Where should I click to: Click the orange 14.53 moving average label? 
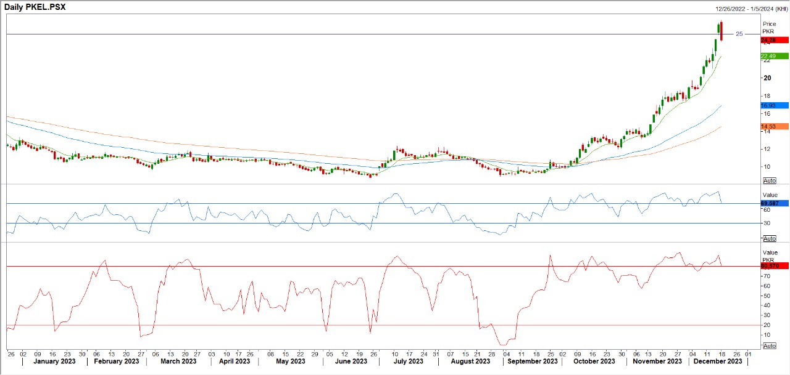click(x=774, y=126)
